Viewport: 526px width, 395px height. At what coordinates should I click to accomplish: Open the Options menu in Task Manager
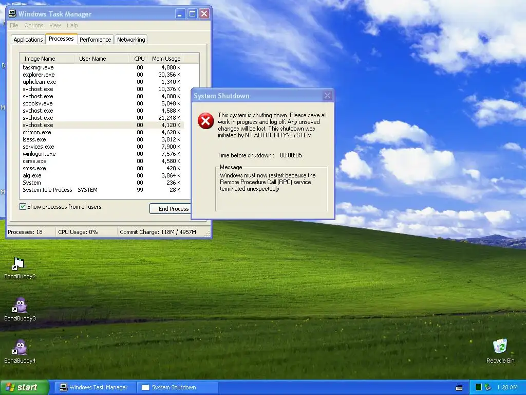(33, 25)
